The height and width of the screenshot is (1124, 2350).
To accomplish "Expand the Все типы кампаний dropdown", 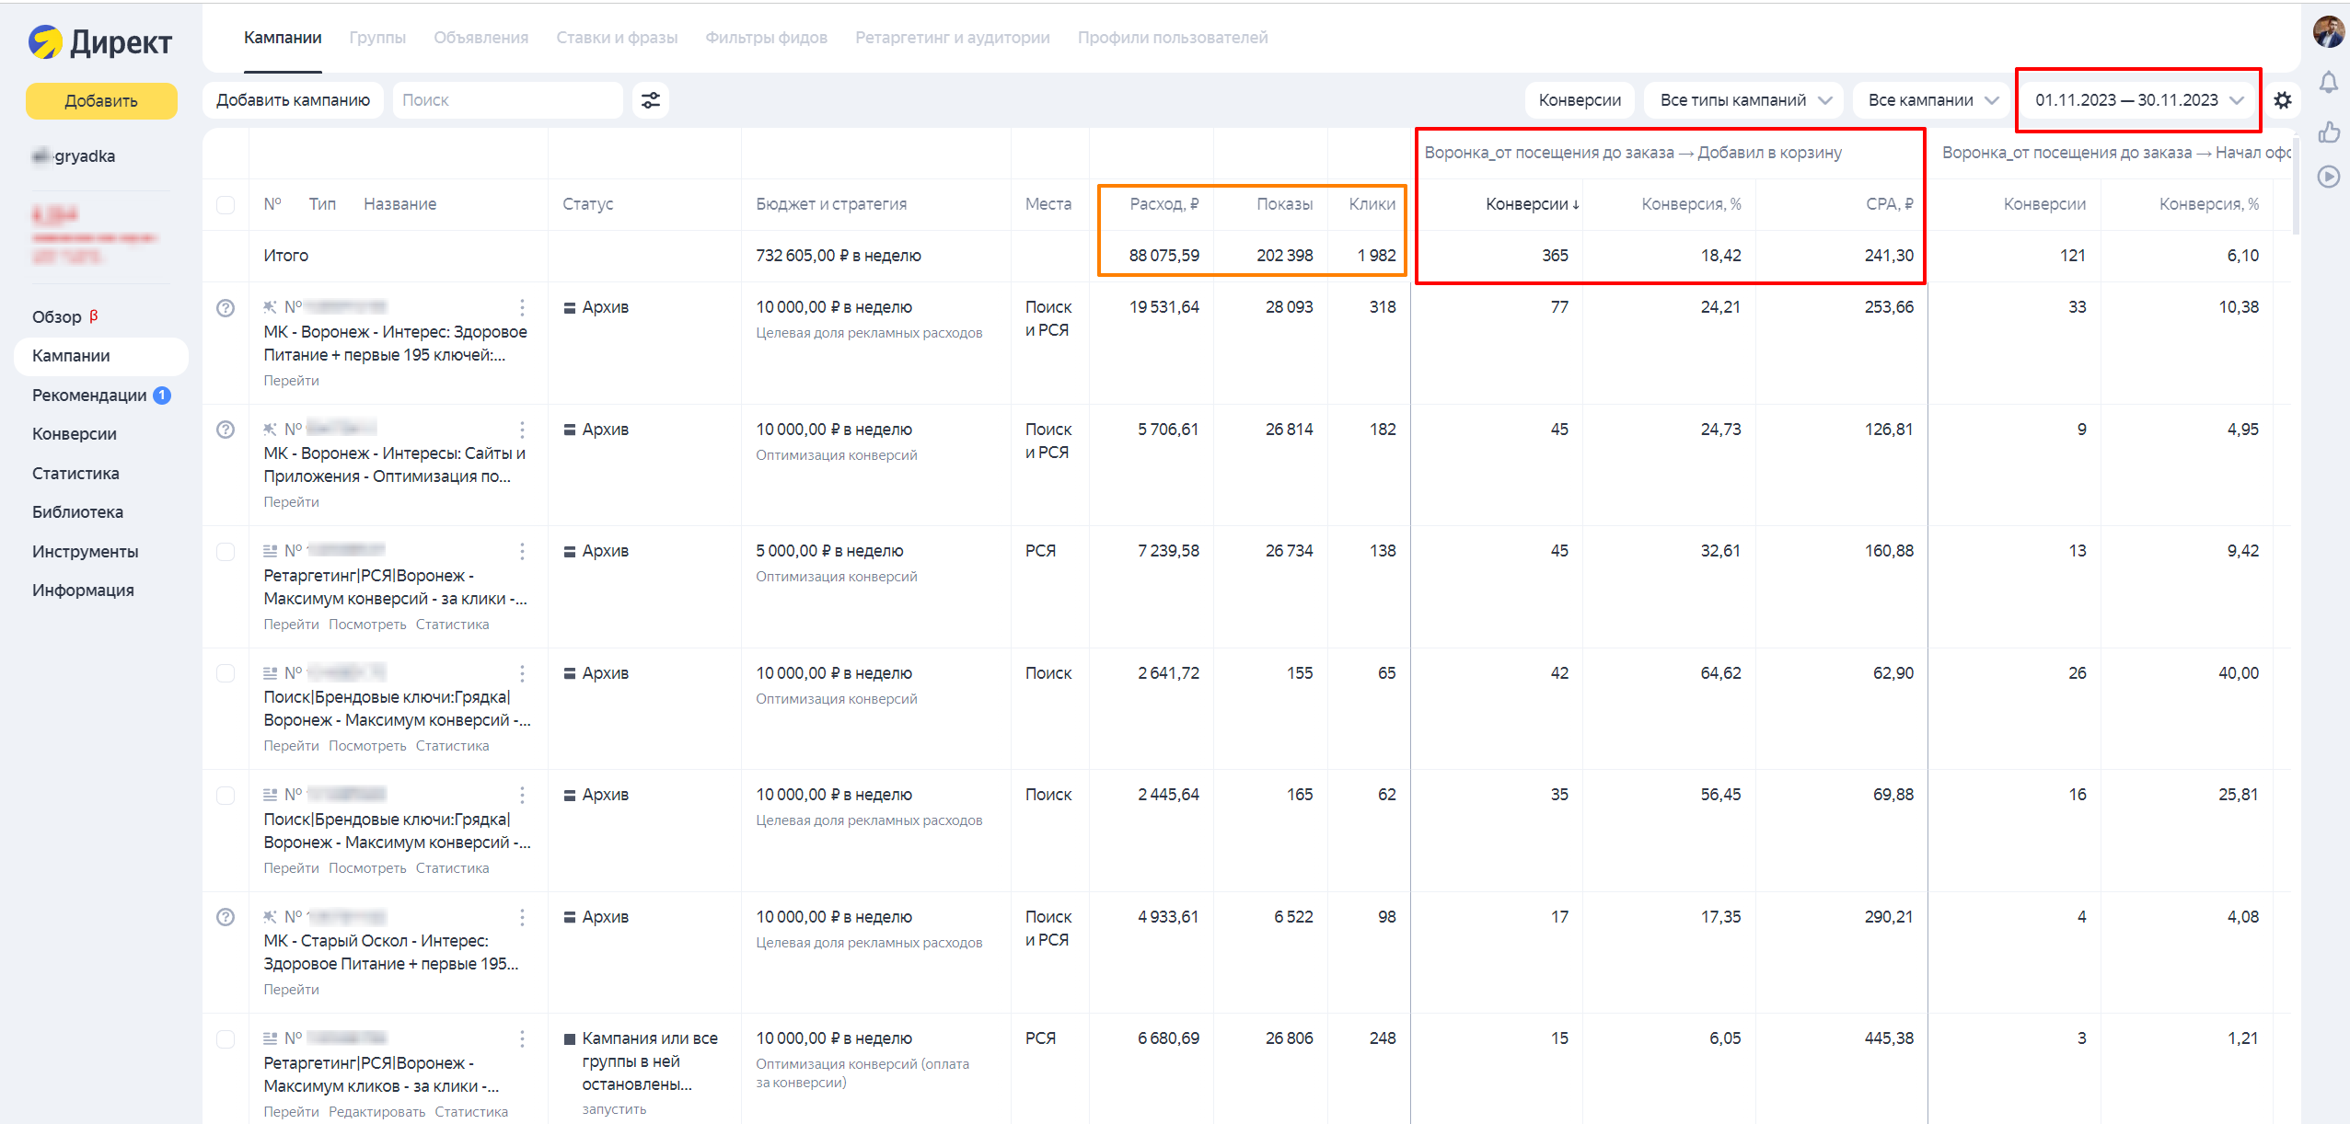I will (x=1743, y=100).
